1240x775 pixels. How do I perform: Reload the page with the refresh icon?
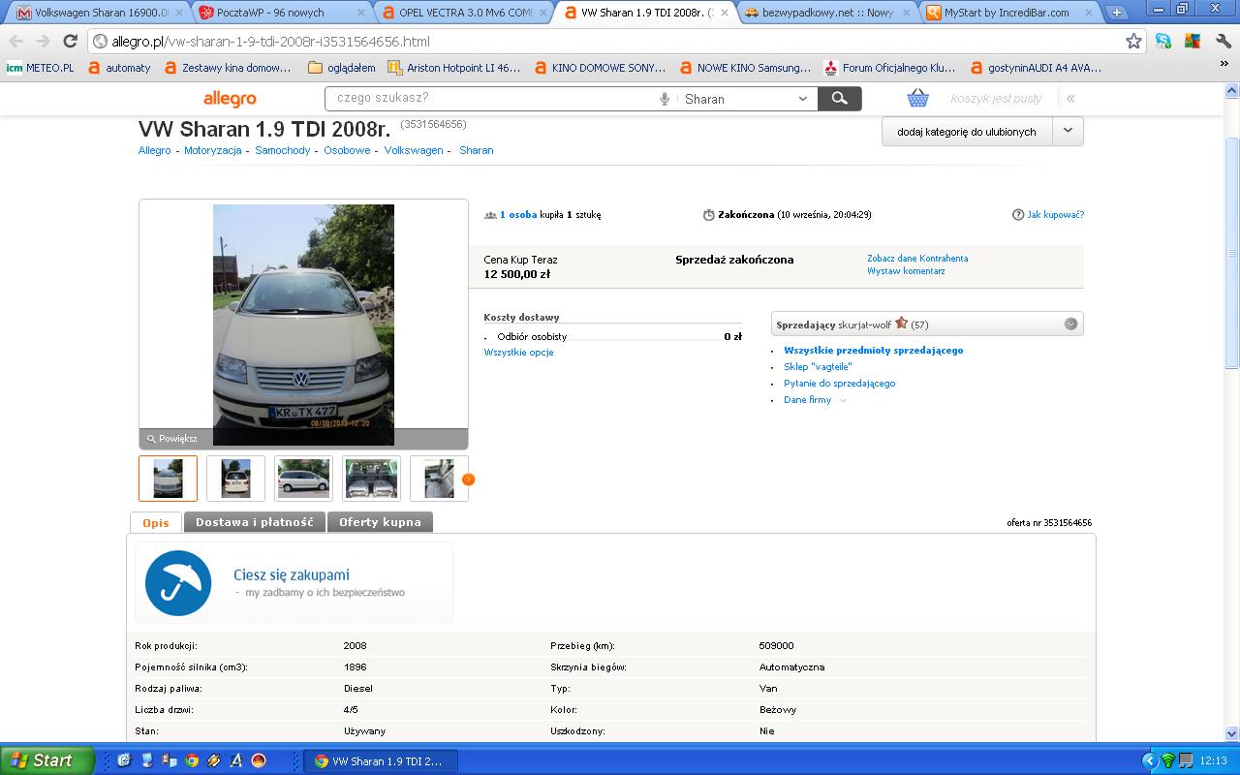70,42
